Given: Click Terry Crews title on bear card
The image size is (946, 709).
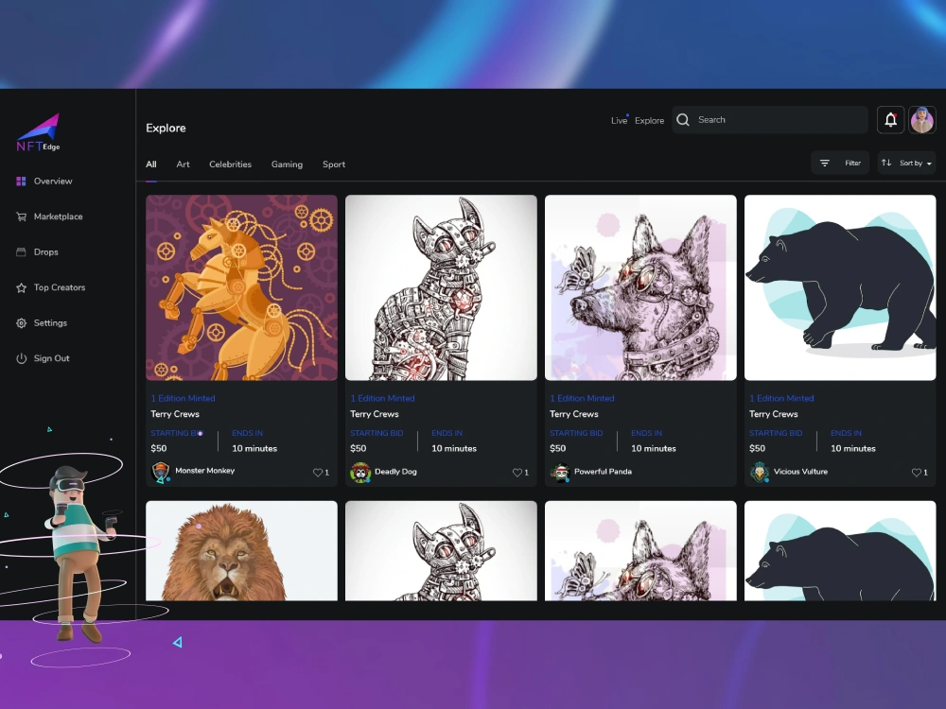Looking at the screenshot, I should 774,414.
